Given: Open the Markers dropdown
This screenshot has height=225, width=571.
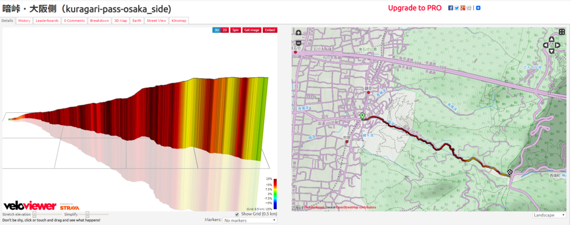Looking at the screenshot, I should click(250, 221).
